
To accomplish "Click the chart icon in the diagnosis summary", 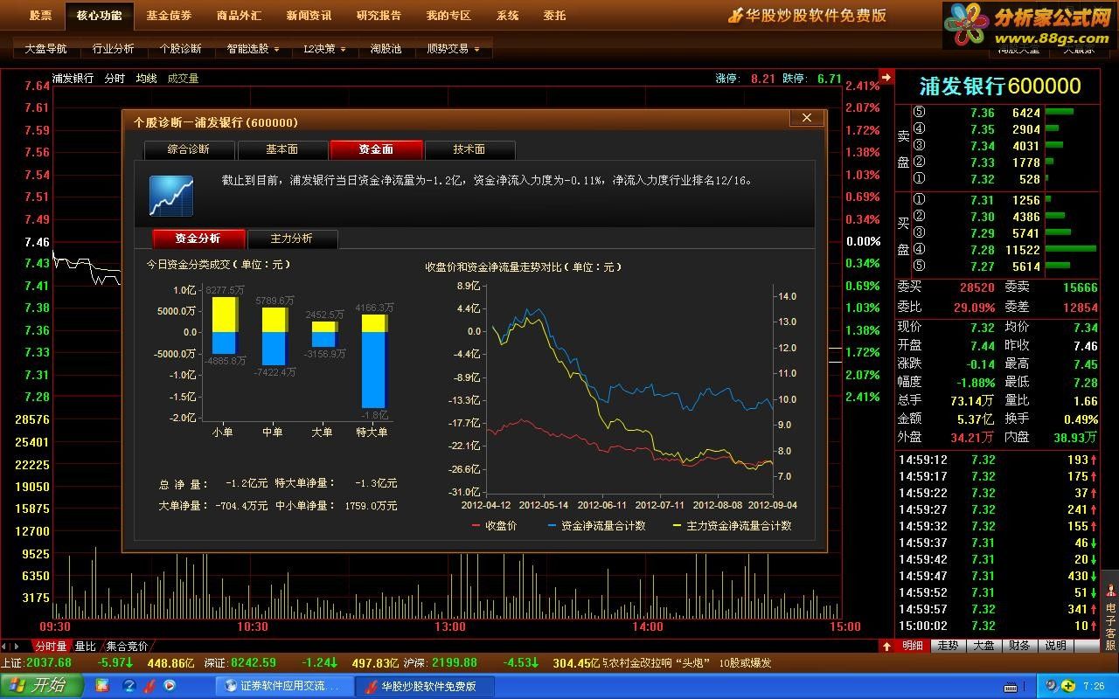I will [x=171, y=196].
